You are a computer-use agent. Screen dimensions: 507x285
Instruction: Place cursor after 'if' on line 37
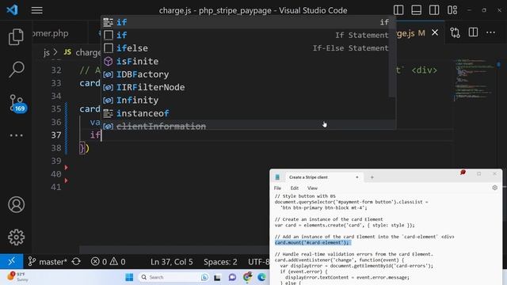click(101, 135)
